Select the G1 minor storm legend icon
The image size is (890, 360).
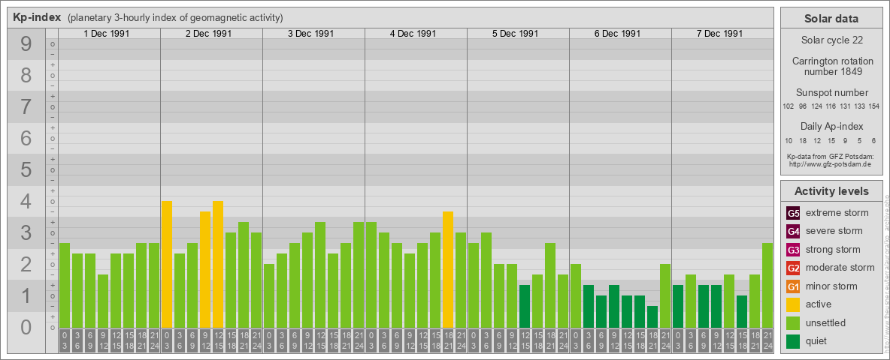pos(793,286)
